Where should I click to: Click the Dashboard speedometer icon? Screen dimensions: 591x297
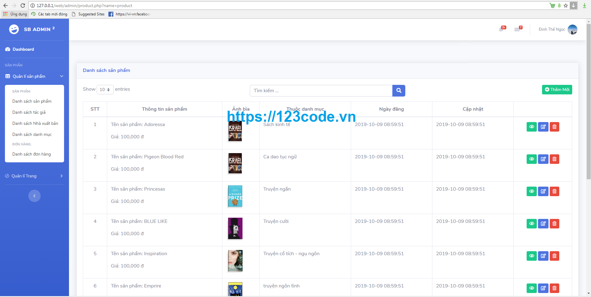(7, 49)
